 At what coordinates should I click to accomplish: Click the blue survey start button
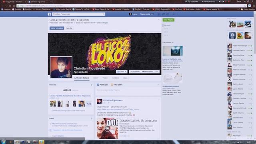point(57,28)
